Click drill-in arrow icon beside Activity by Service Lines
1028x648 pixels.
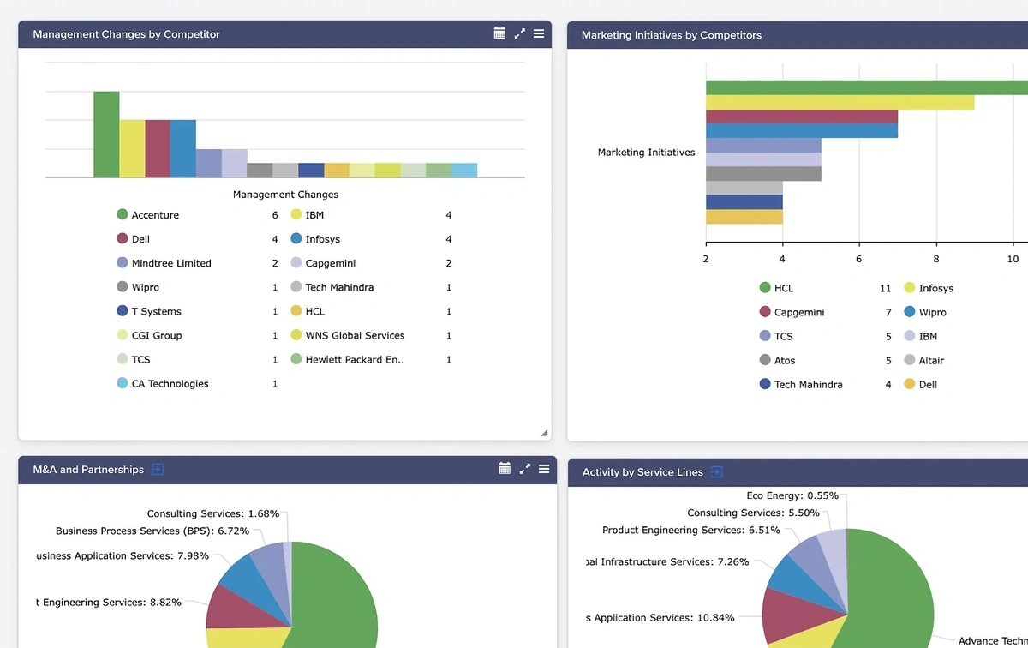(x=717, y=471)
